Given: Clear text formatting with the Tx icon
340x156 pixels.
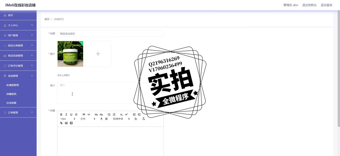Looking at the screenshot, I should pos(144,119).
